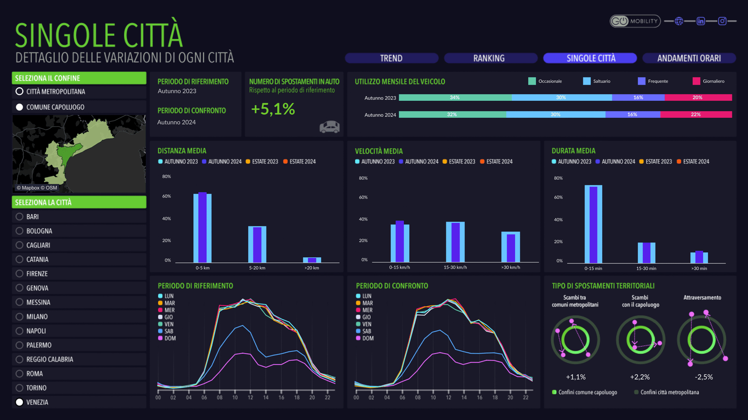The height and width of the screenshot is (420, 748).
Task: Open the Ranking tab
Action: coord(490,58)
